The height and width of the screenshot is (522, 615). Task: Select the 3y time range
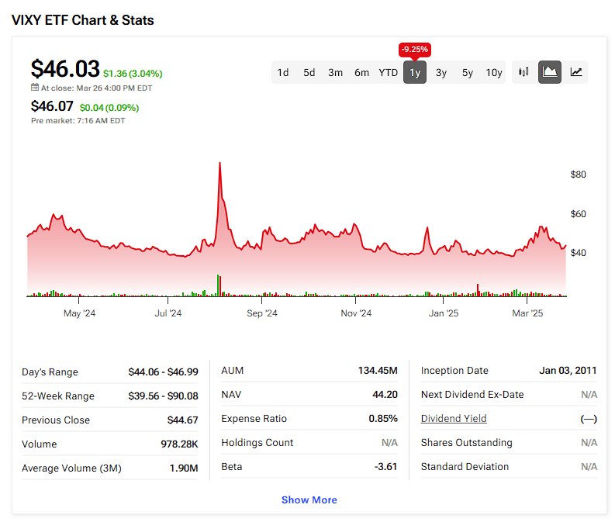point(441,73)
